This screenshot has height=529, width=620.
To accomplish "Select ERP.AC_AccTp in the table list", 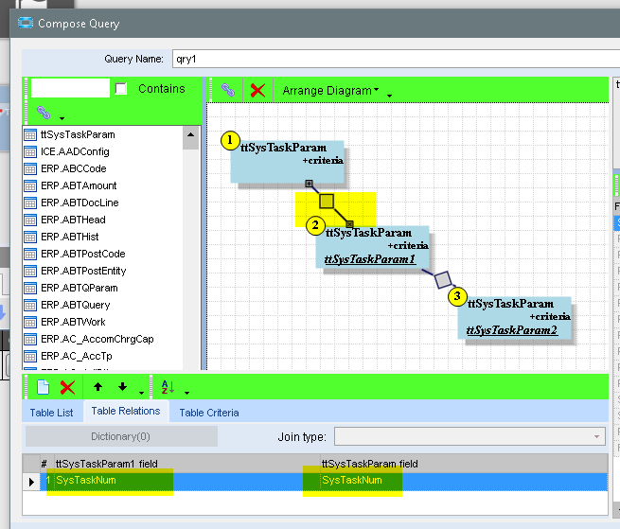I will pos(77,356).
